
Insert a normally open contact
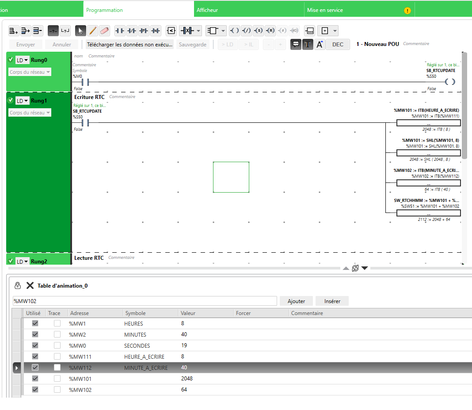point(120,30)
